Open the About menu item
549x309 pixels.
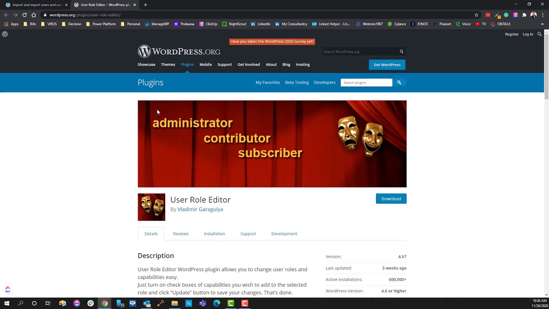click(x=271, y=64)
